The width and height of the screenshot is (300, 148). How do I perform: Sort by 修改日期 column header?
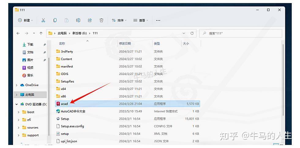point(125,44)
